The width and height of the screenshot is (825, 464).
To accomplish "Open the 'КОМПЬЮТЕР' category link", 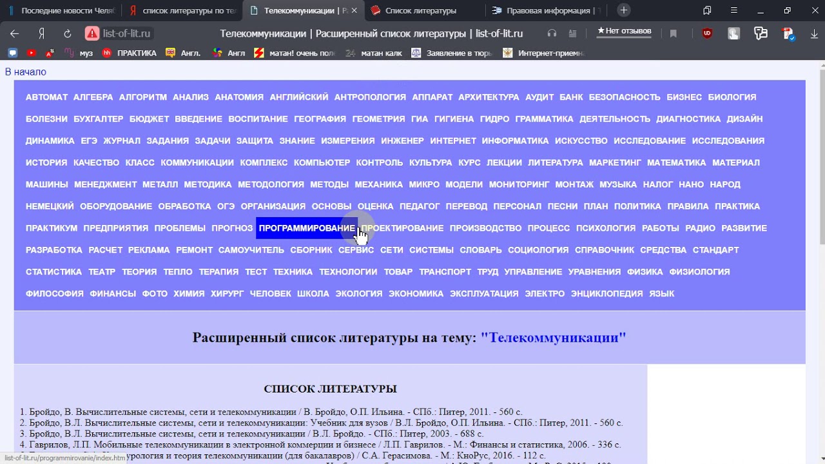I will point(322,163).
